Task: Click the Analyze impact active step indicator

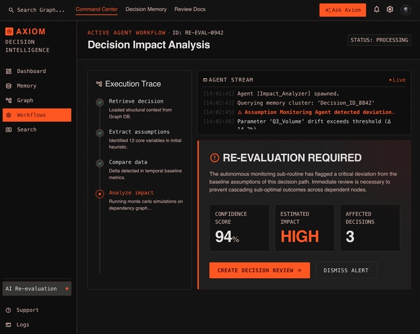Action: point(100,194)
